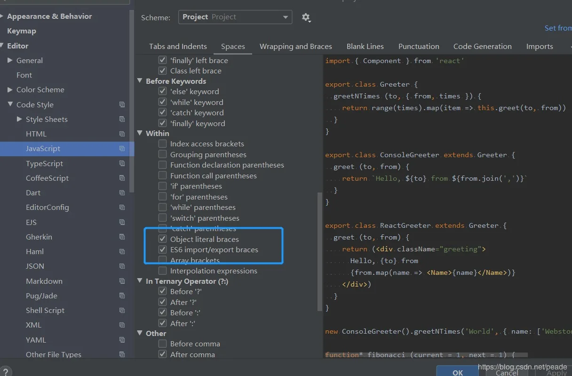Screen dimensions: 572x376
Task: Collapse the Within section
Action: pos(140,133)
